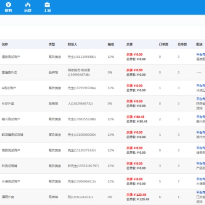
Task: Click contact 人(18629646732)
Action: (x=80, y=104)
